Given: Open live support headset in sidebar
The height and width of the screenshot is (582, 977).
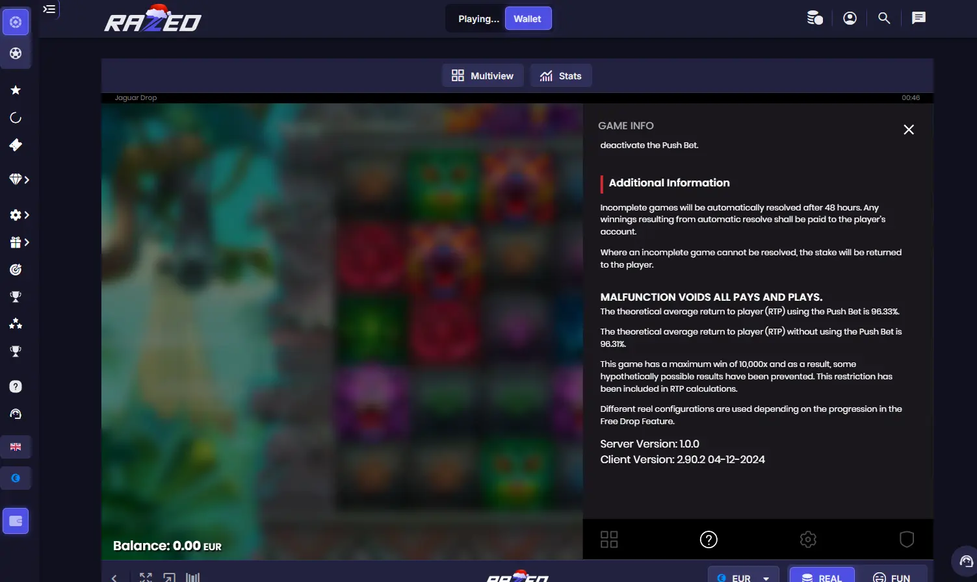Looking at the screenshot, I should point(16,414).
